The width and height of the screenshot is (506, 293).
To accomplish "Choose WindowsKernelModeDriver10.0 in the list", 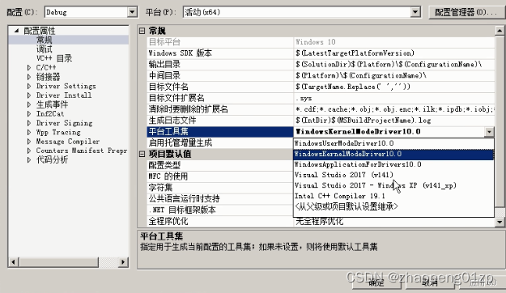I will pos(393,154).
